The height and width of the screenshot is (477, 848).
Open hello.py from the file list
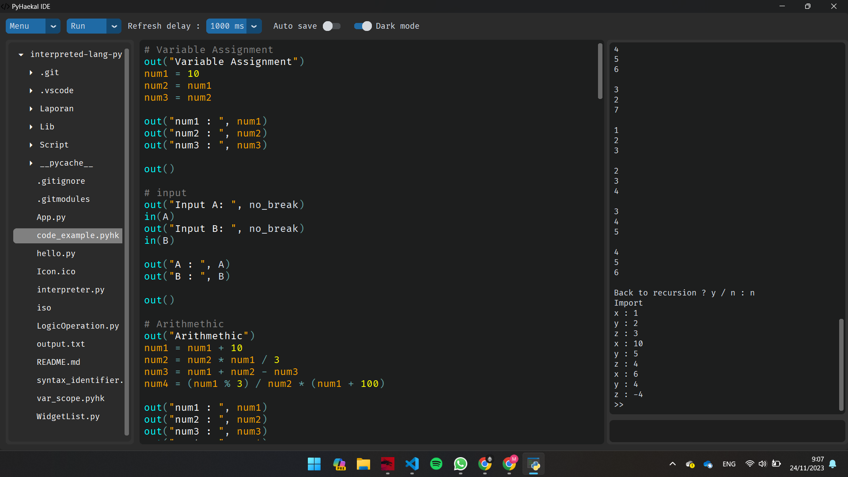point(56,253)
